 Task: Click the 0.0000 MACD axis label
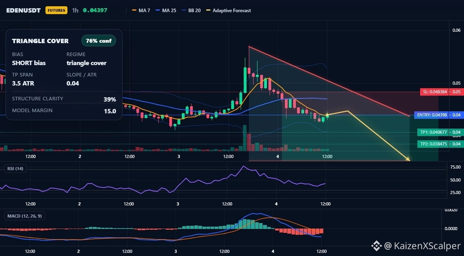(451, 229)
